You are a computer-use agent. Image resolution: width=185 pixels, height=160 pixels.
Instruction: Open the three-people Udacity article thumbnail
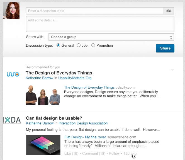click(43, 95)
